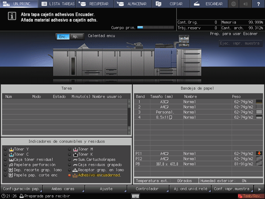265x199 pixels.
Task: Select the Adhesivo encuadernad. warning indicator
Action: coord(96,175)
